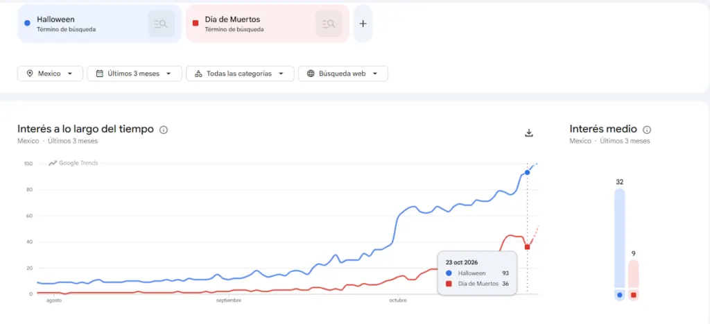Expand the Últimos 3 meses time dropdown

coord(135,74)
